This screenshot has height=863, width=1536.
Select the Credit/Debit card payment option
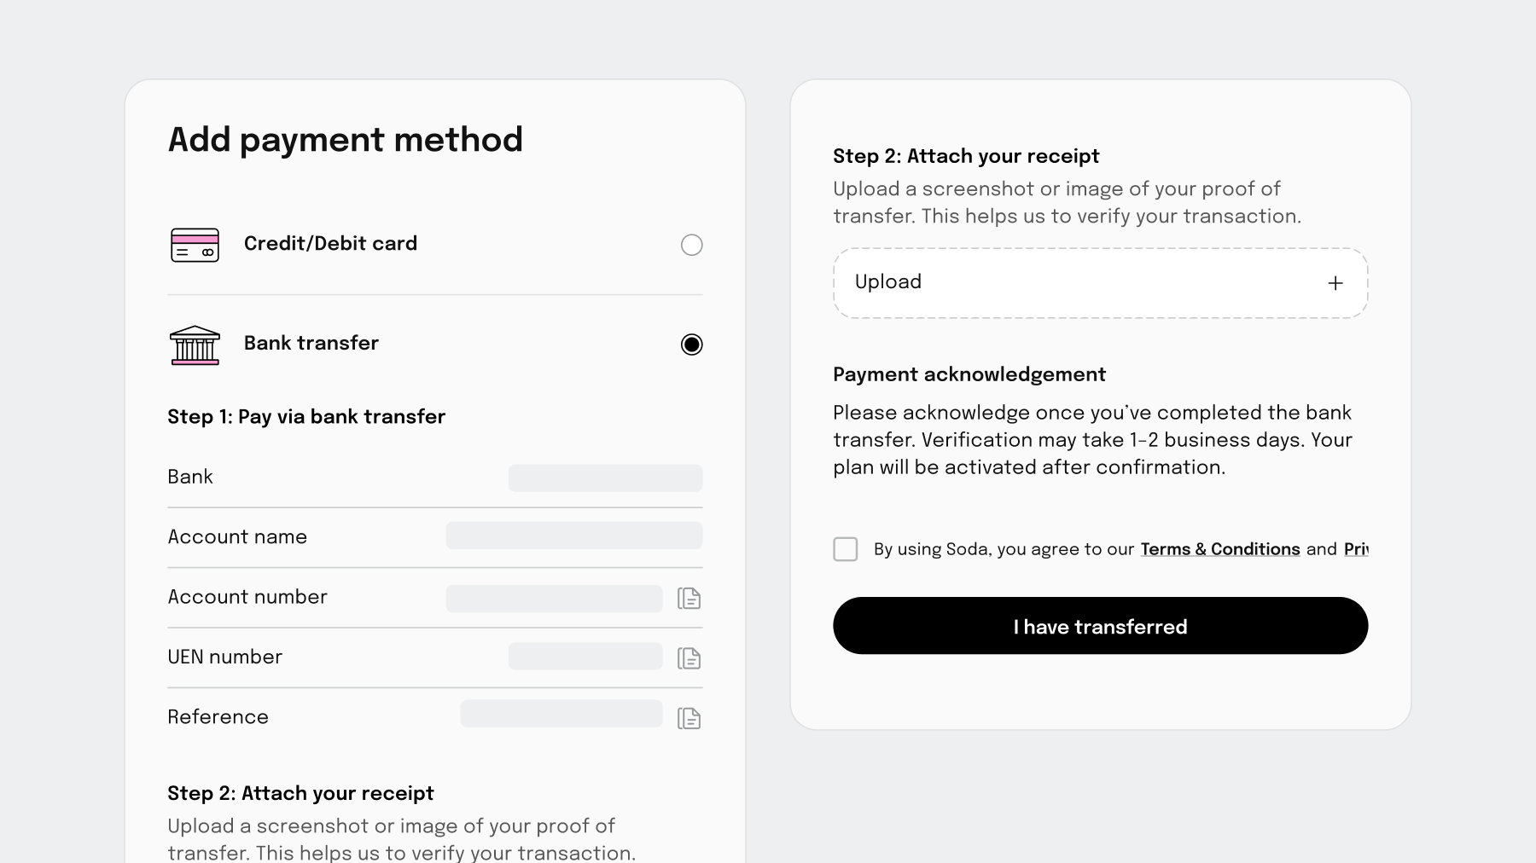click(x=691, y=245)
